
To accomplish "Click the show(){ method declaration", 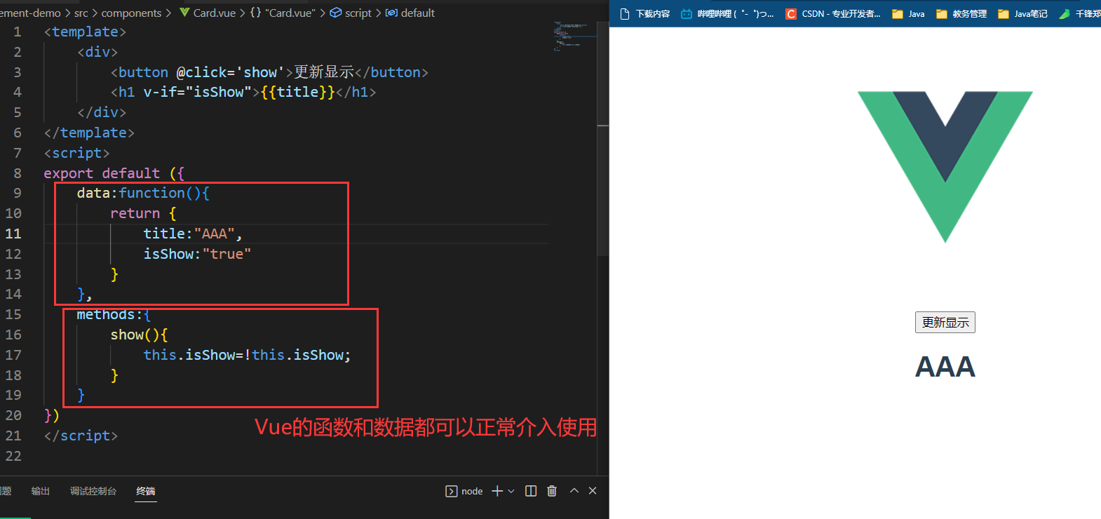I will pyautogui.click(x=139, y=335).
